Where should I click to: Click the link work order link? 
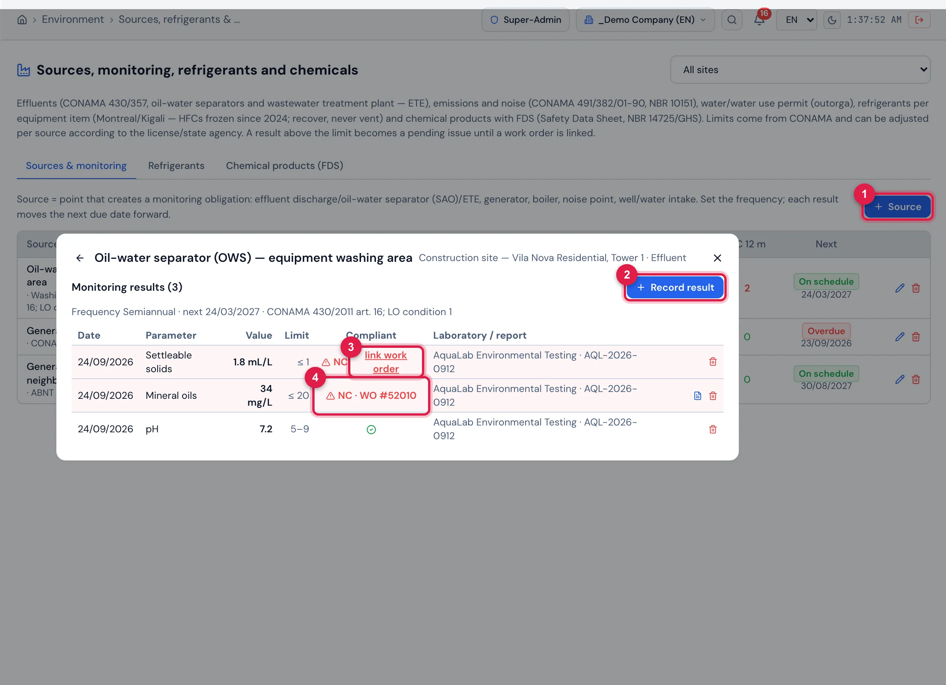[385, 362]
